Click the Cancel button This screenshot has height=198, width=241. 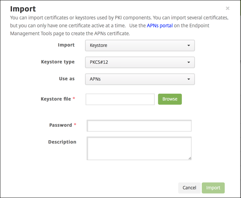pos(189,188)
